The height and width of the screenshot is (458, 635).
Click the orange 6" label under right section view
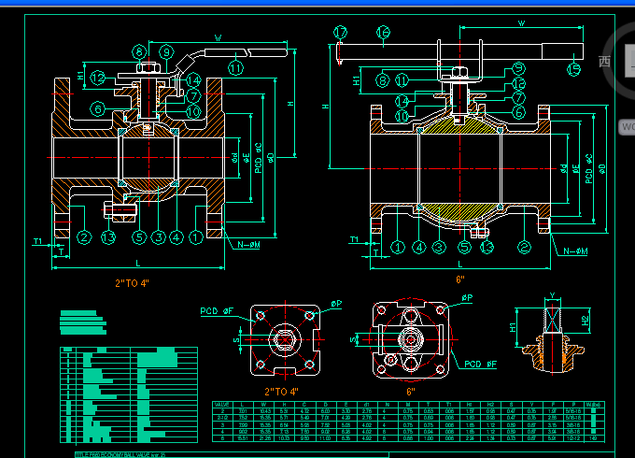460,279
